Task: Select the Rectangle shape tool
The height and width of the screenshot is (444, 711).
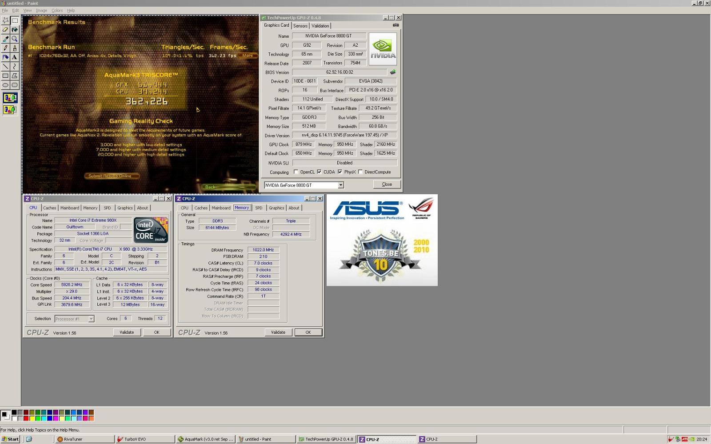Action: (5, 76)
